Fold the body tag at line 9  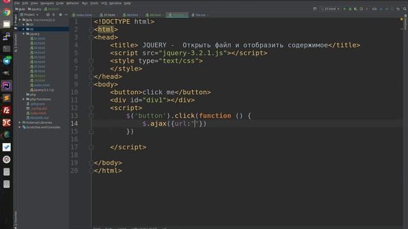click(91, 85)
